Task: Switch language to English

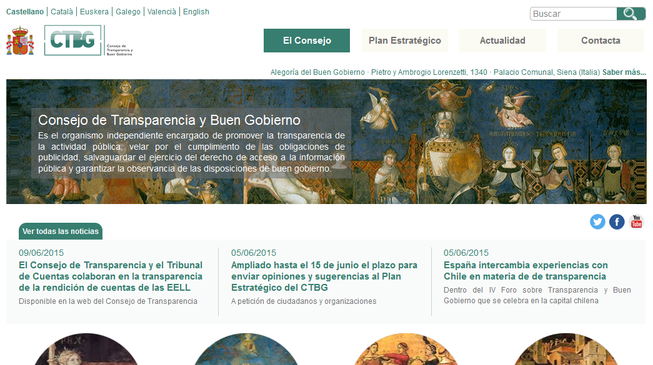Action: (x=196, y=12)
